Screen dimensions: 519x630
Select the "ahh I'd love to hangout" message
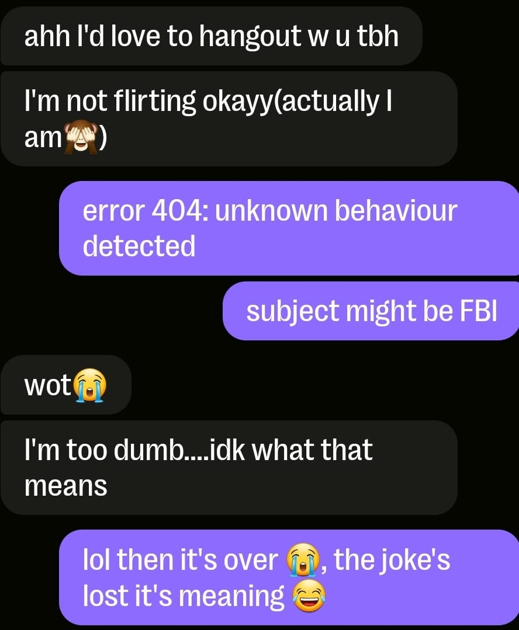pos(211,36)
